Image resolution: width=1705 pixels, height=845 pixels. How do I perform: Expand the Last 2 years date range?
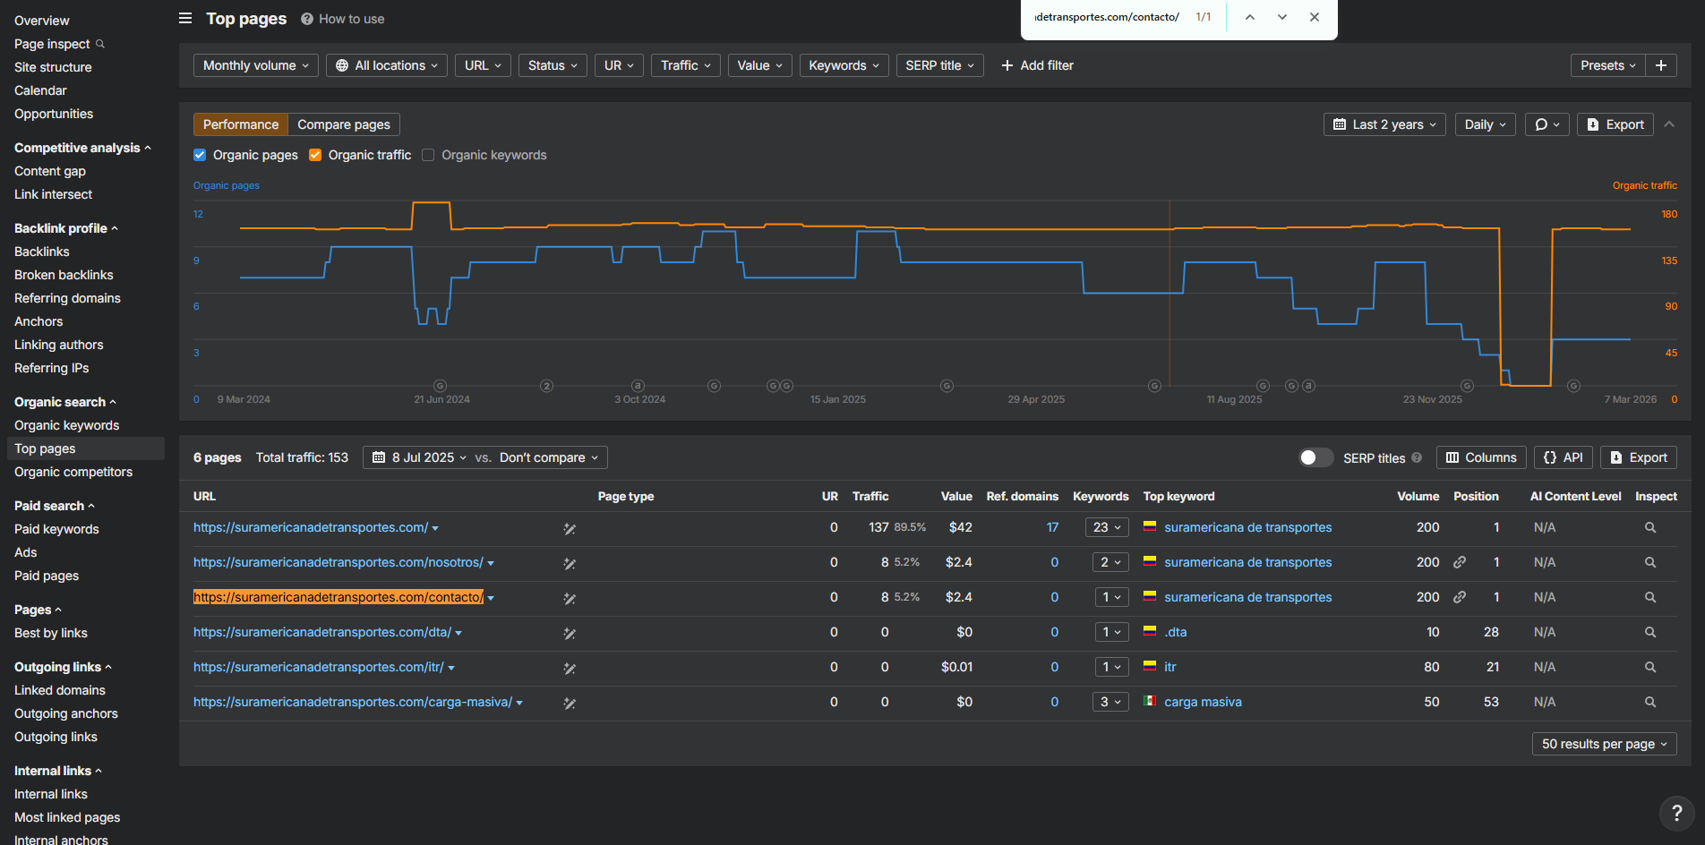(1384, 124)
